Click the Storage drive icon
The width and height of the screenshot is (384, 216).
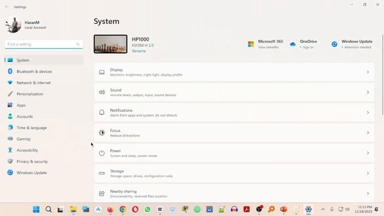coord(101,173)
